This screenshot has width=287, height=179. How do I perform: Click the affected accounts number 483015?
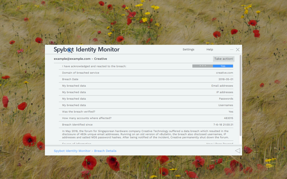(x=229, y=118)
